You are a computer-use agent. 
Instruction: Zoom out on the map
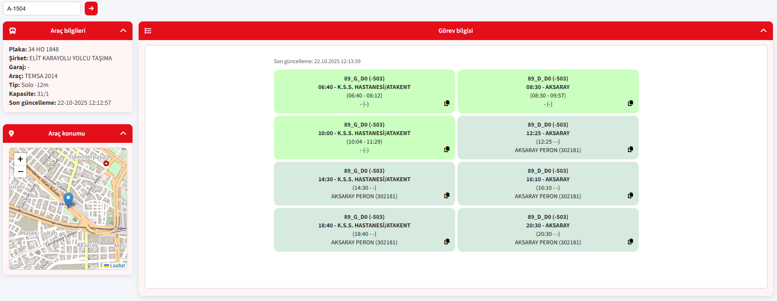click(20, 172)
